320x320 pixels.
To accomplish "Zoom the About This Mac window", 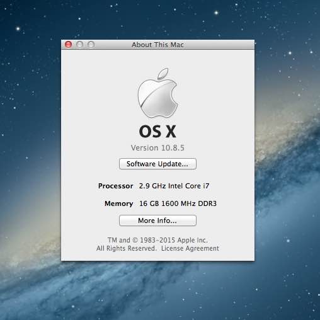I will (91, 45).
